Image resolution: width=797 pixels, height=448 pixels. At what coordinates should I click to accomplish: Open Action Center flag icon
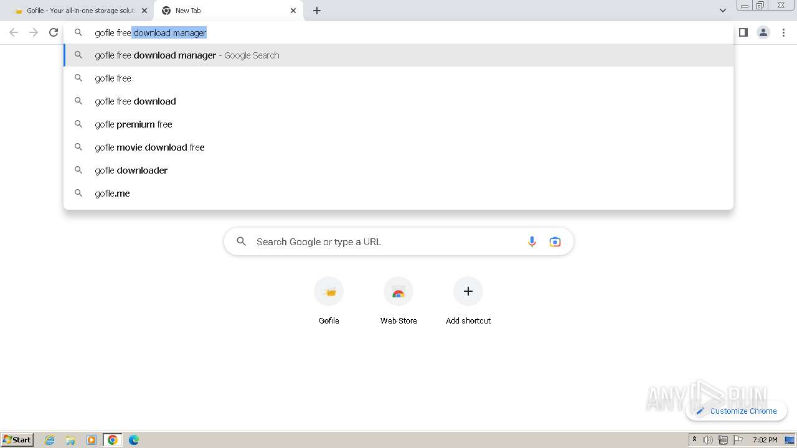[738, 440]
